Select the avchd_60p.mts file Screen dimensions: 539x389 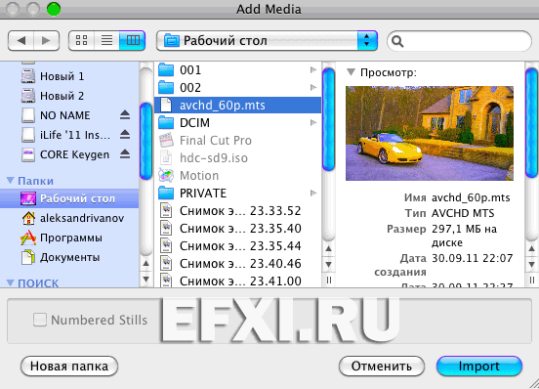tap(238, 105)
